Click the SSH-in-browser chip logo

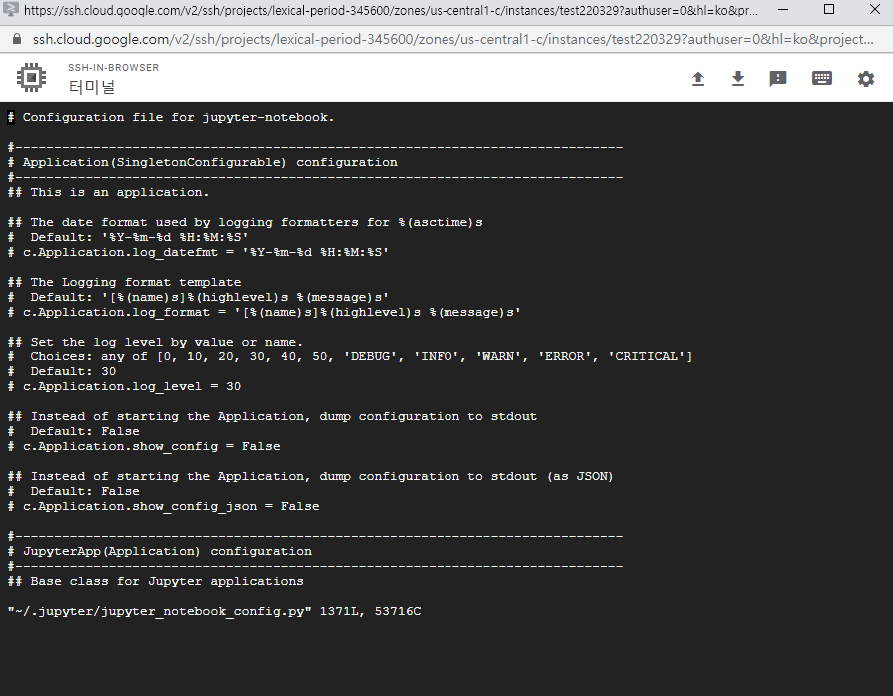pos(31,77)
